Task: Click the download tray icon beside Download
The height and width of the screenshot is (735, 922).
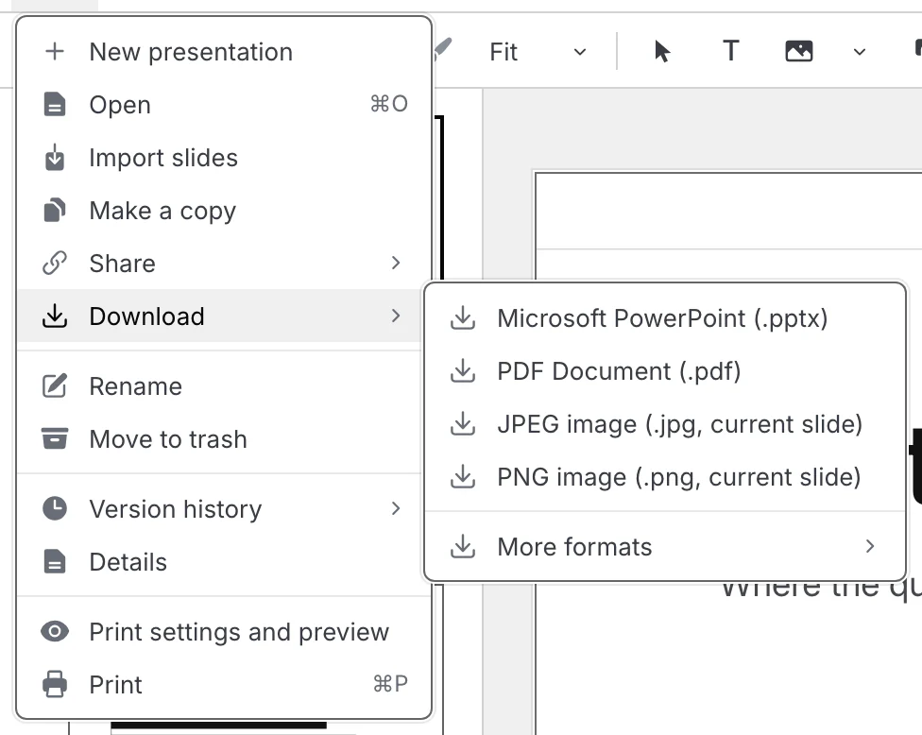Action: [55, 316]
